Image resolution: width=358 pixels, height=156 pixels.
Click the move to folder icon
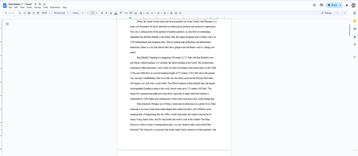(x=40, y=4)
